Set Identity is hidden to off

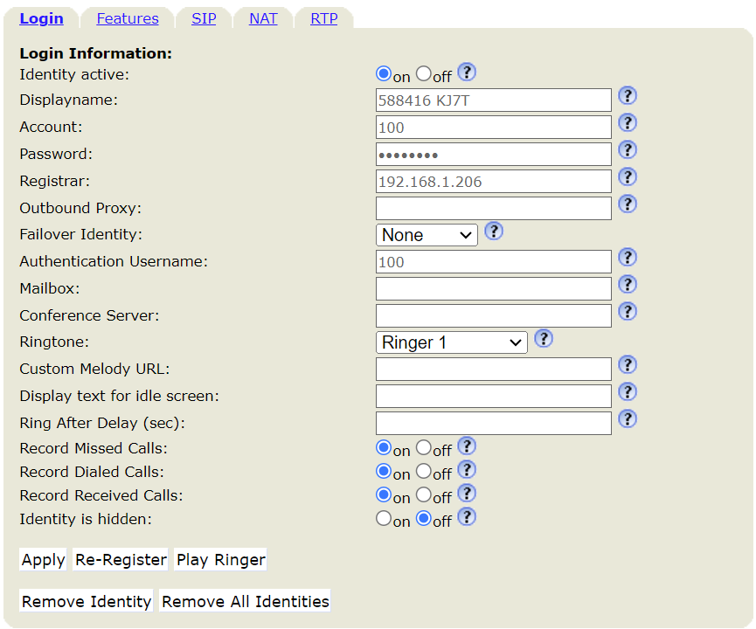423,519
